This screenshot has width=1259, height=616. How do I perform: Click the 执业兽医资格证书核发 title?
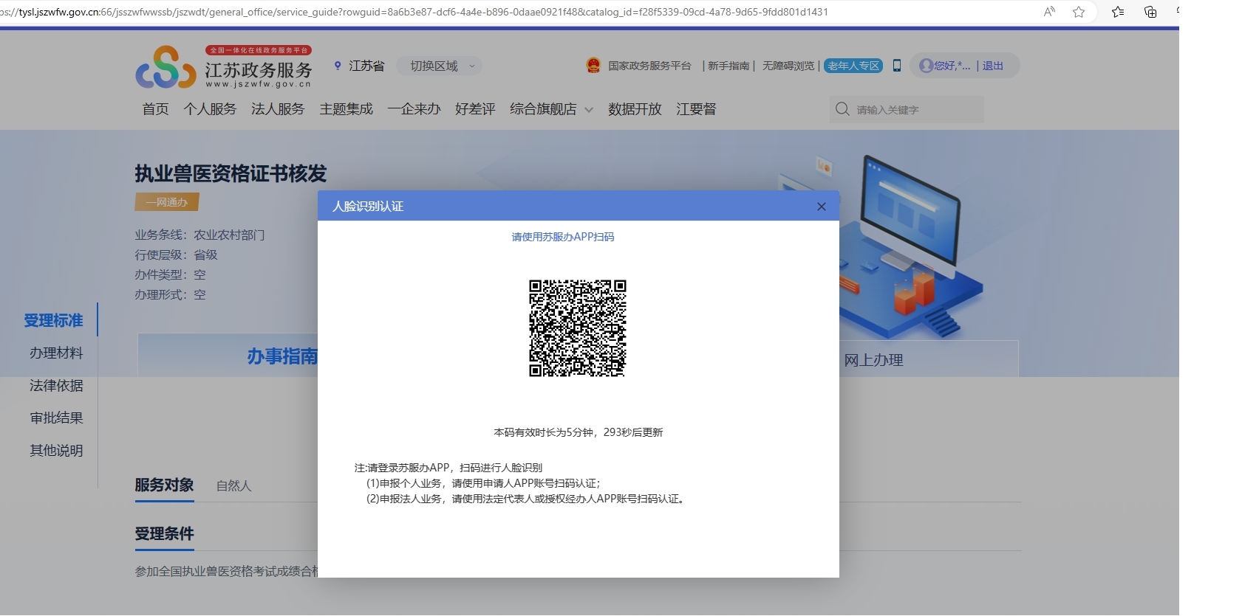[x=231, y=174]
